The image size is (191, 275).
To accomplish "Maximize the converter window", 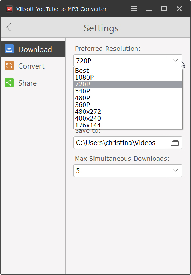I will coord(164,9).
